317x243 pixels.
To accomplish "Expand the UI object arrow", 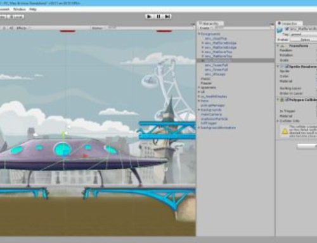I will (x=199, y=92).
